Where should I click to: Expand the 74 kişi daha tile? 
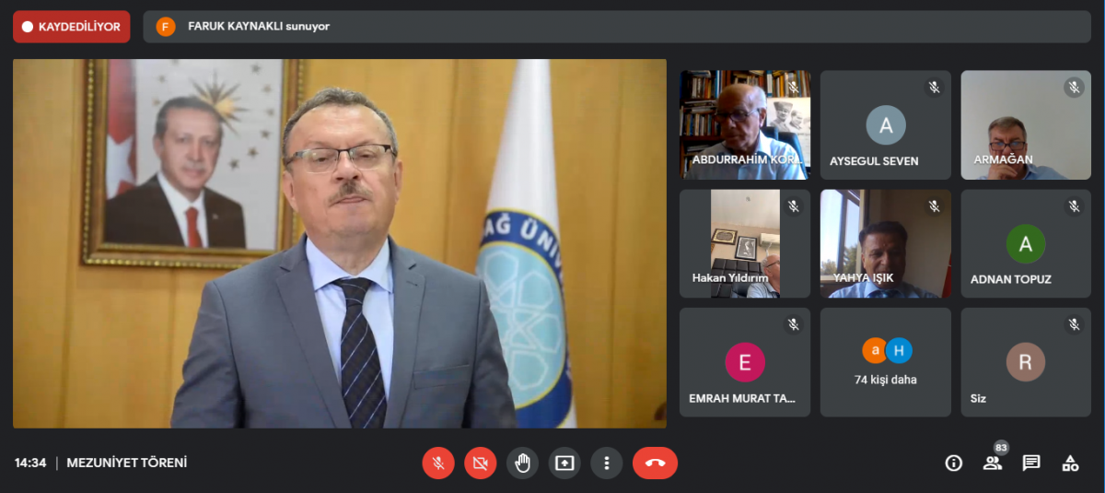(x=886, y=362)
